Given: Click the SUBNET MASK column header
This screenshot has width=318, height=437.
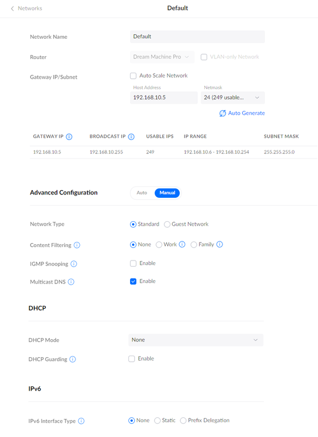Looking at the screenshot, I should point(281,136).
